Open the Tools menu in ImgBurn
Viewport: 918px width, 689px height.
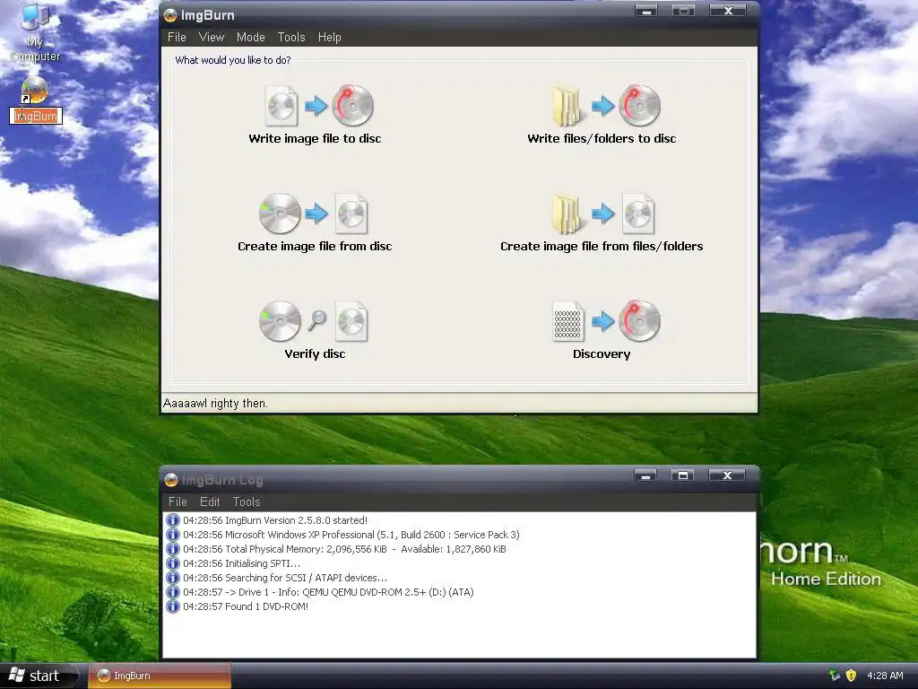[291, 37]
